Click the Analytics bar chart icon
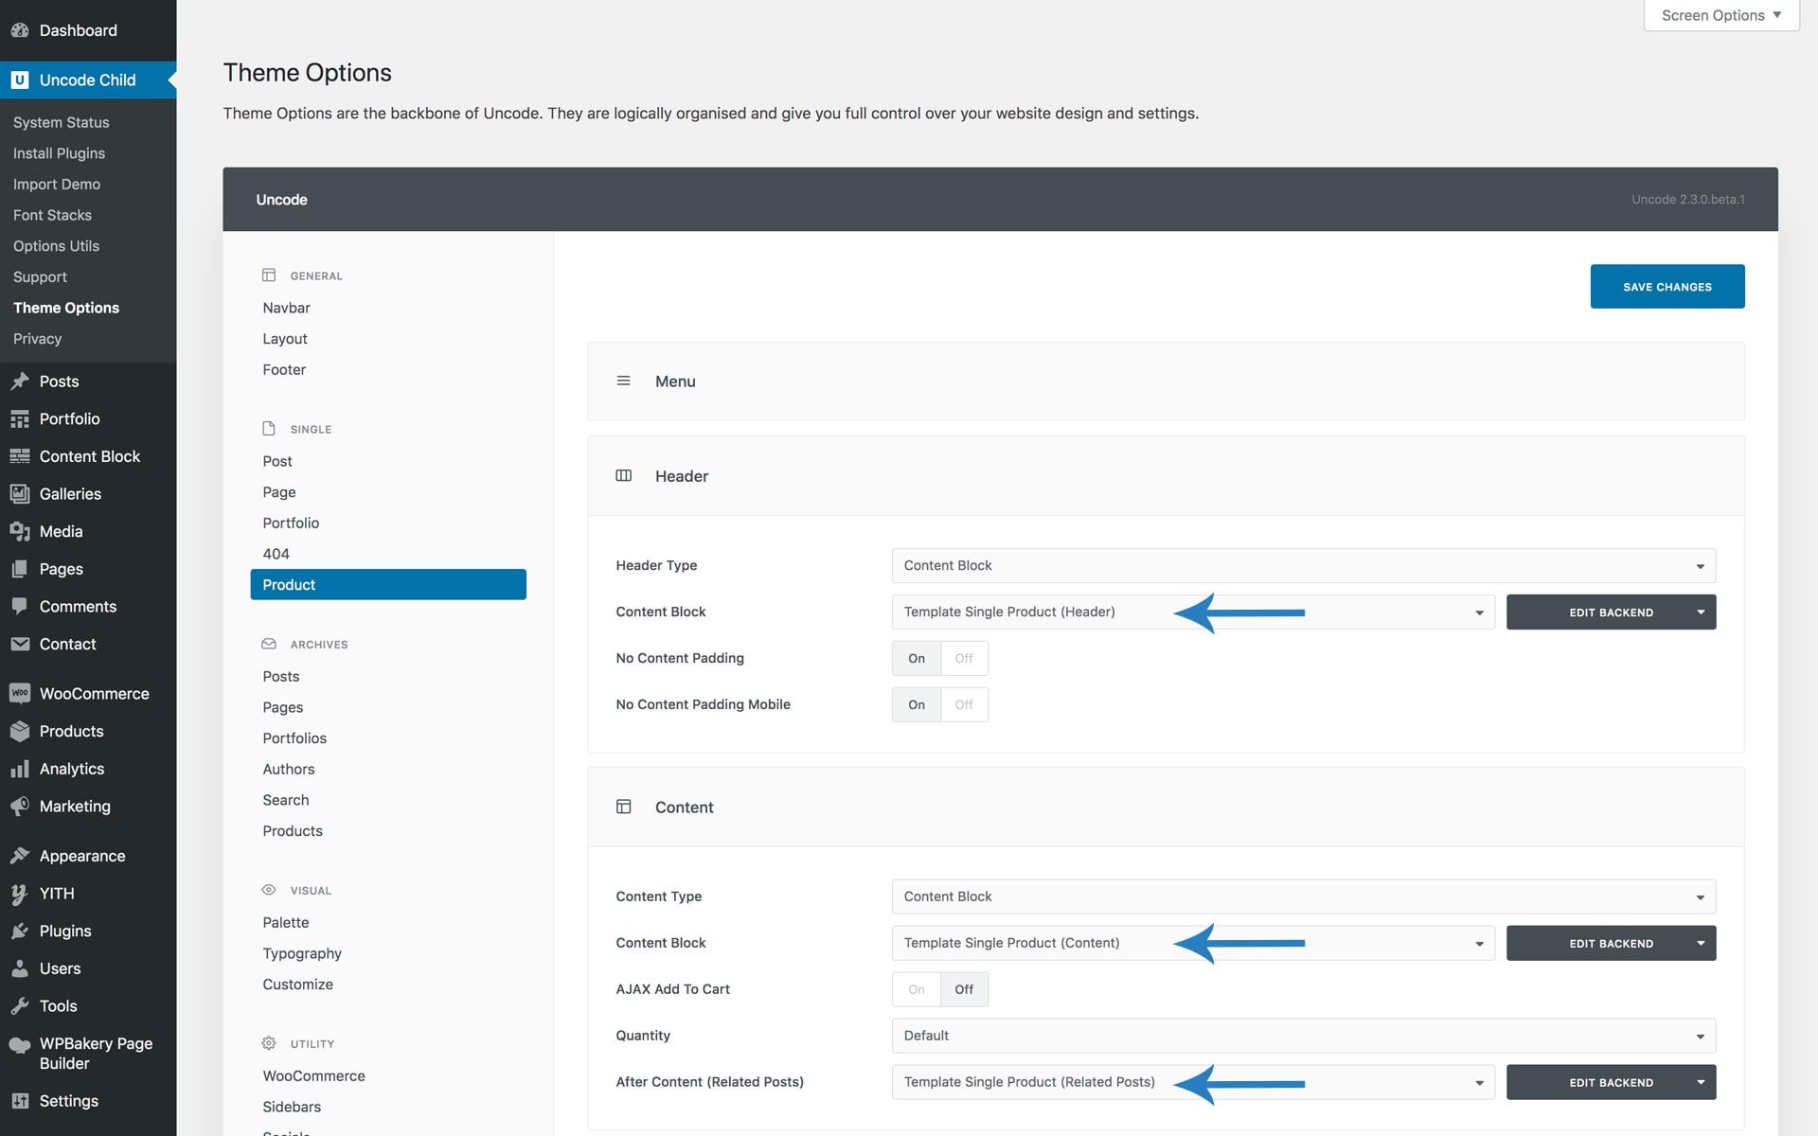 pyautogui.click(x=19, y=769)
